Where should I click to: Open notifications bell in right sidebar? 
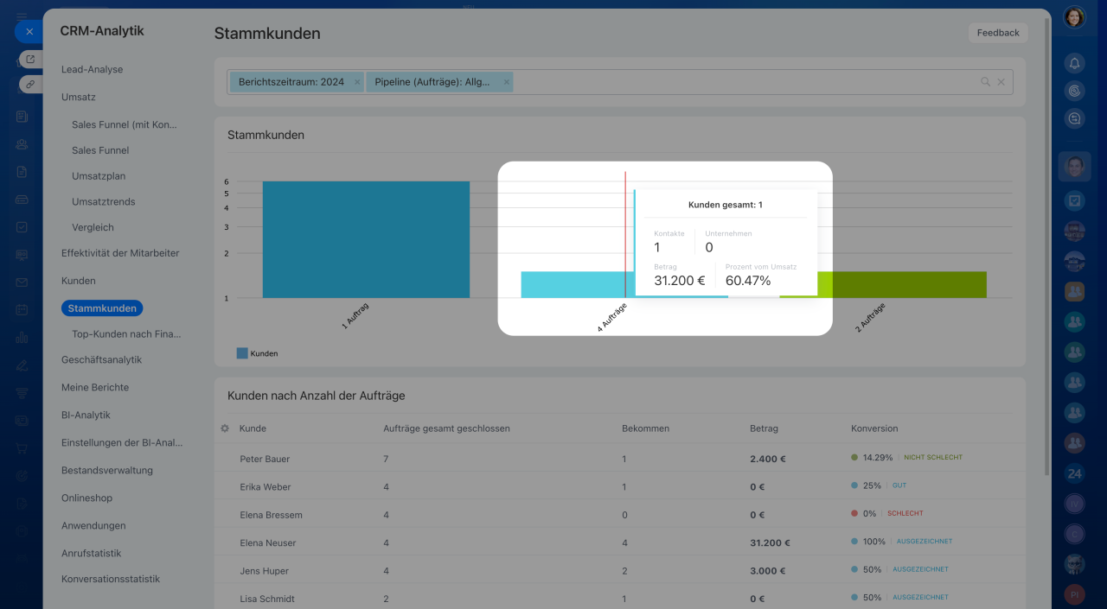tap(1074, 63)
